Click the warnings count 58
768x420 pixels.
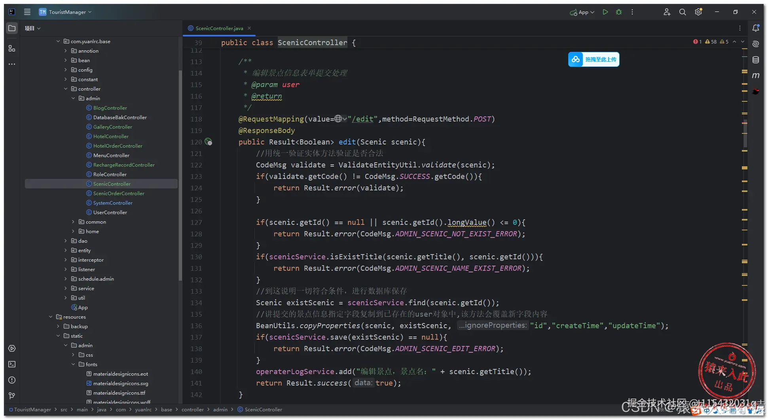coord(711,42)
